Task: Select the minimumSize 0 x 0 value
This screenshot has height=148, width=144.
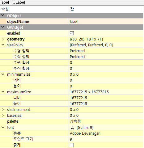Action: (106, 74)
